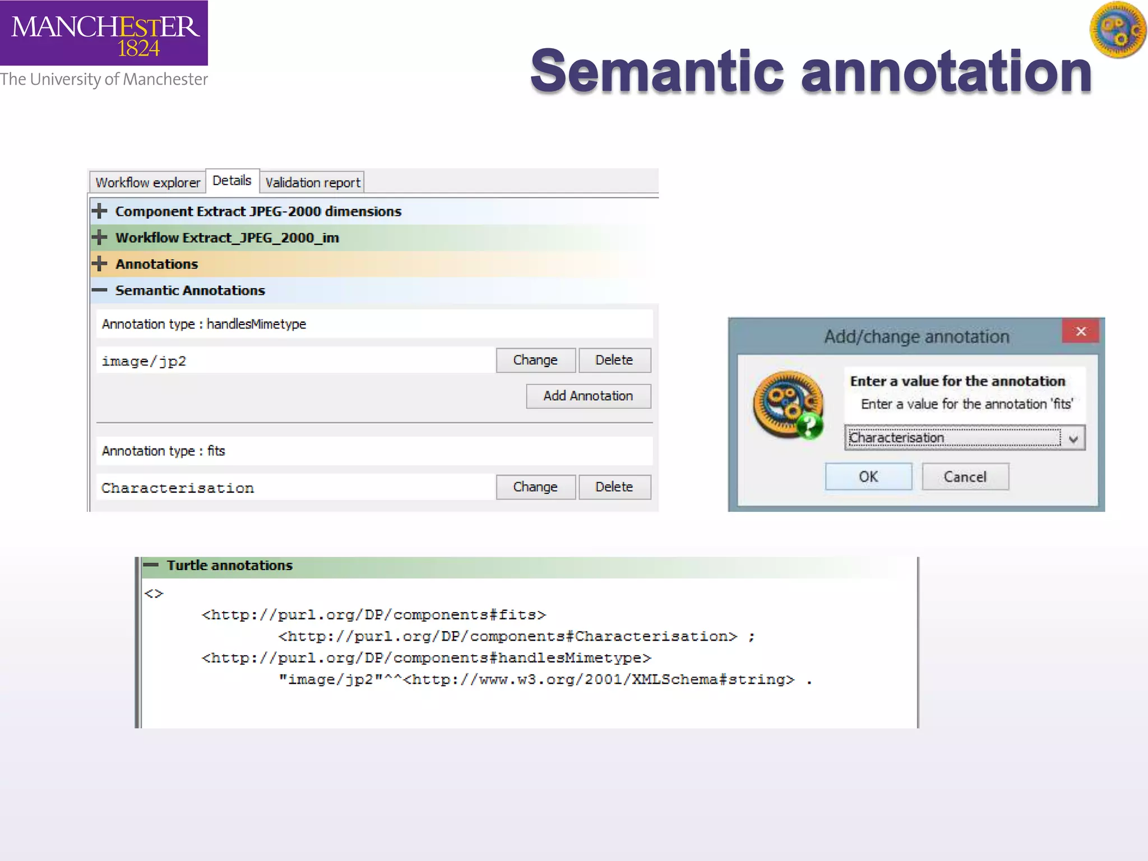Confirm the dialog with OK

coord(868,477)
